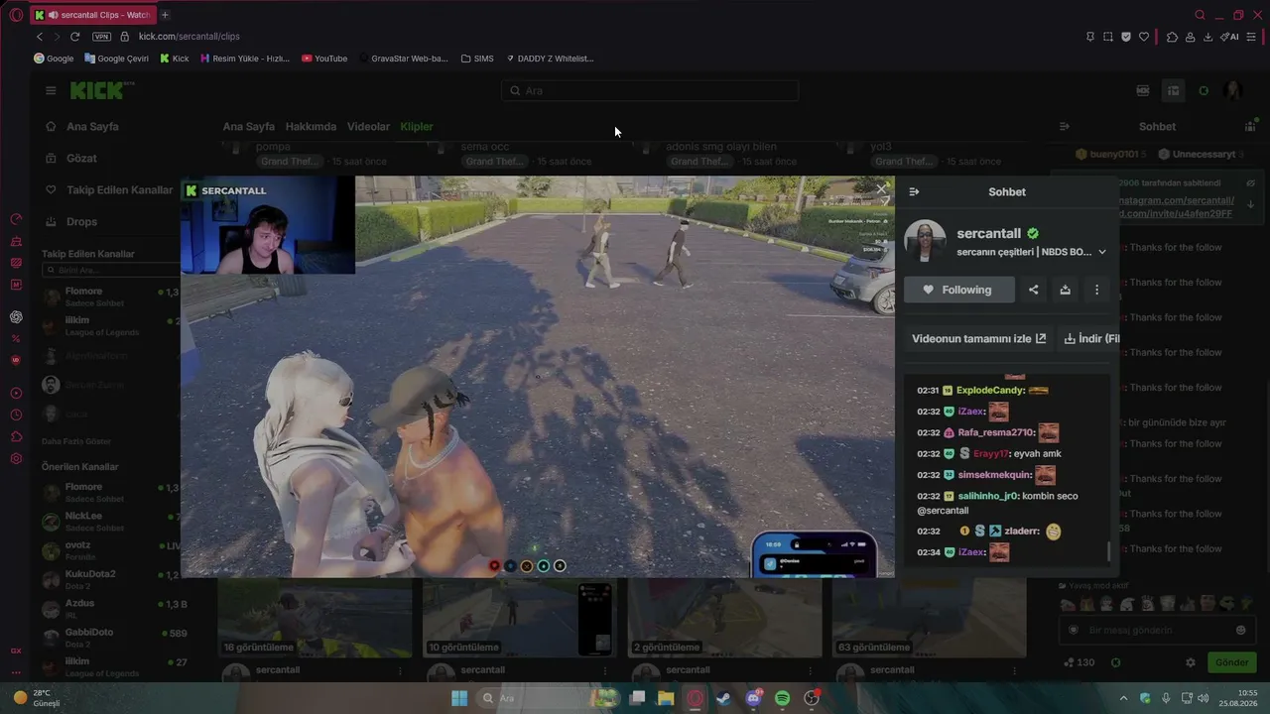
Task: Toggle the Following button for sercantall
Action: tap(958, 290)
